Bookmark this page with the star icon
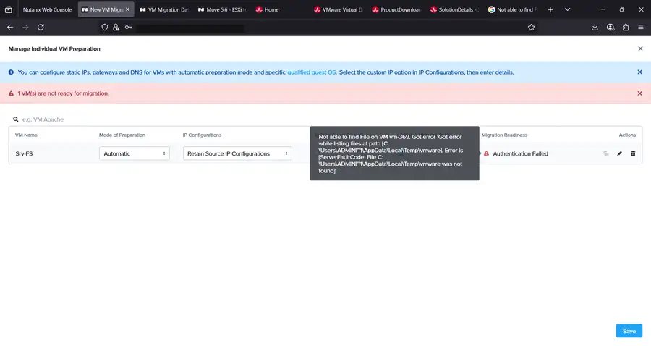 click(x=531, y=28)
